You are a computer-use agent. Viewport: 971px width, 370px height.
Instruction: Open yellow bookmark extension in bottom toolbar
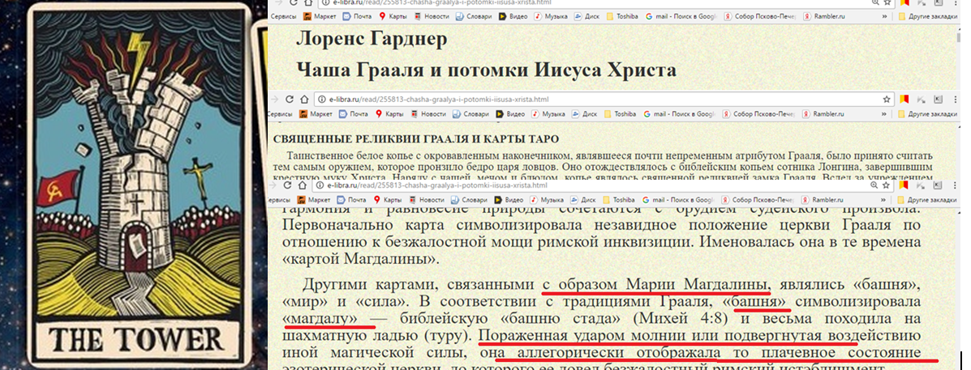tap(904, 185)
